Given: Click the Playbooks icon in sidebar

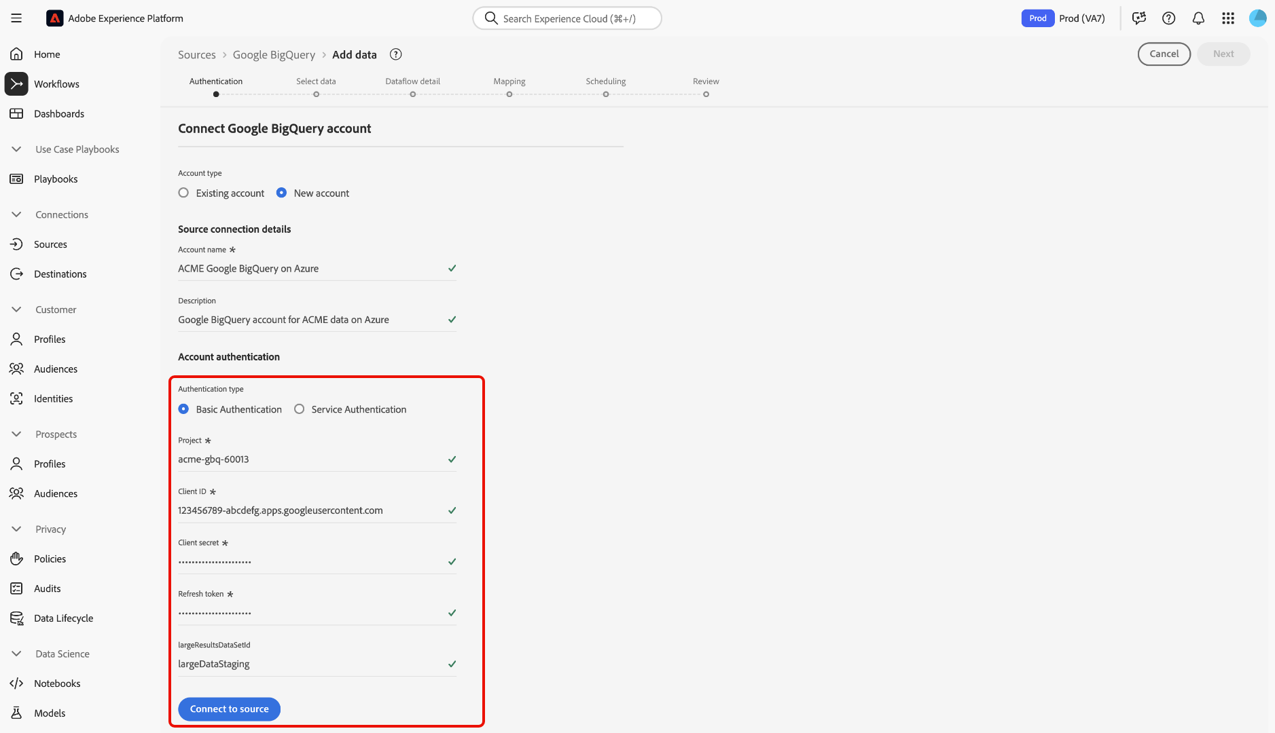Looking at the screenshot, I should pyautogui.click(x=16, y=179).
